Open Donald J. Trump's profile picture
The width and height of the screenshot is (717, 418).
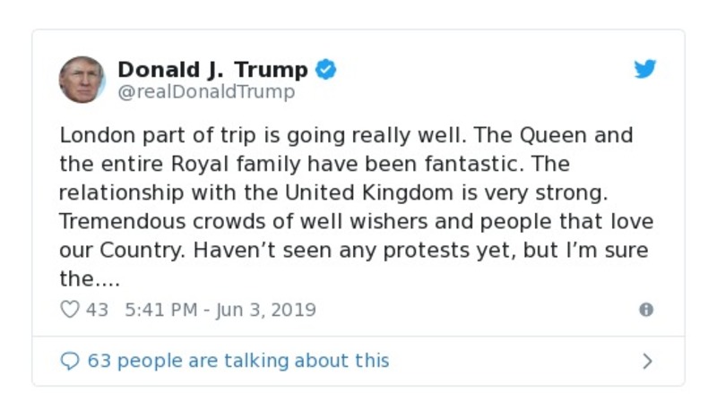coord(82,80)
